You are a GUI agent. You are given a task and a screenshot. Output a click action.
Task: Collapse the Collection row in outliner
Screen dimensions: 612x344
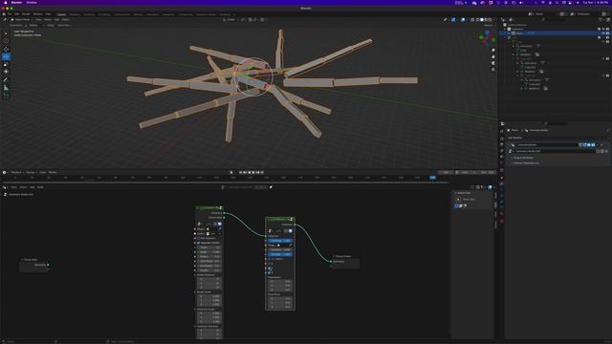(505, 29)
